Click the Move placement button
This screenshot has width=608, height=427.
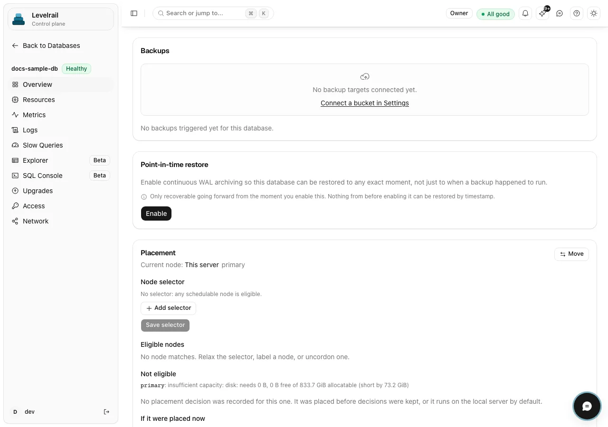pyautogui.click(x=571, y=254)
